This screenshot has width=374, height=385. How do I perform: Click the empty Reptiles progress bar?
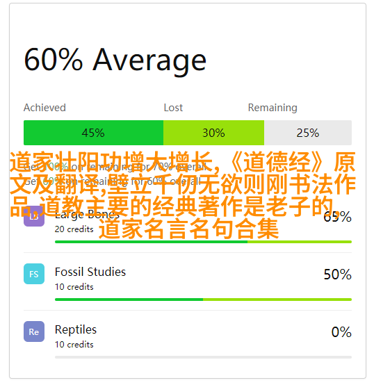tap(203, 357)
